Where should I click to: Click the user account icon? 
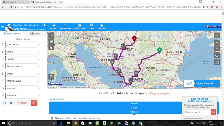point(44,25)
